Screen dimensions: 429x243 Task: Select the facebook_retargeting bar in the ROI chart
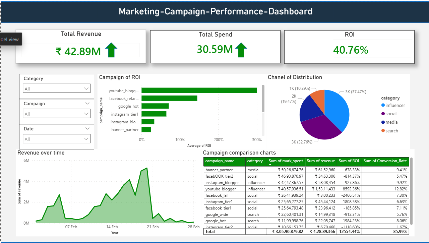(x=169, y=98)
